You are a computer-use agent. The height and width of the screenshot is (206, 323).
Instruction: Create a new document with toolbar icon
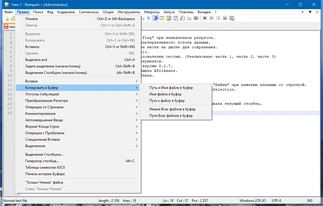coord(6,19)
